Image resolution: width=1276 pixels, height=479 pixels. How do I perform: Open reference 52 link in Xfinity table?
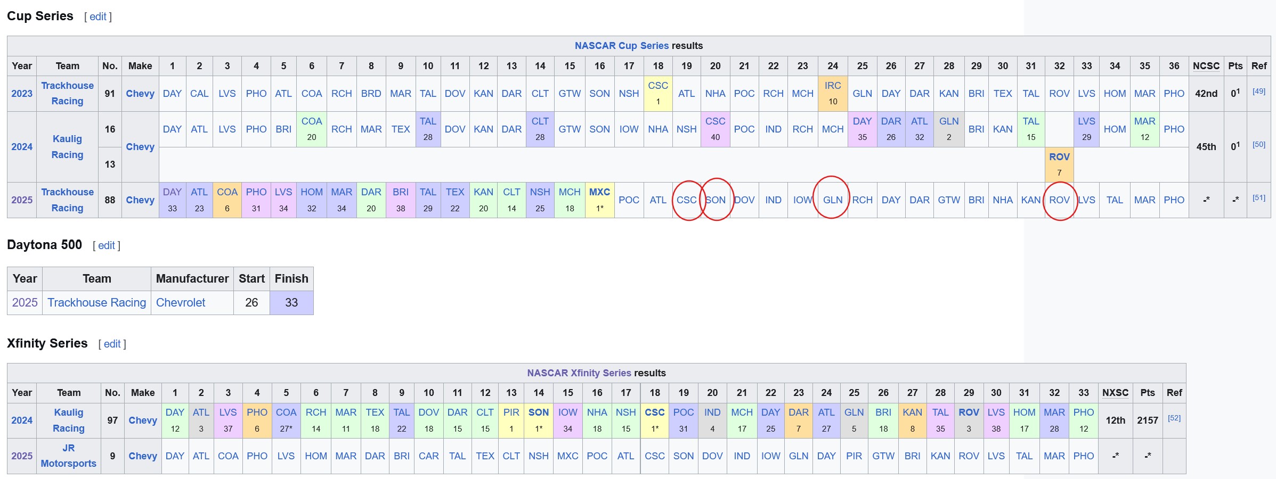point(1174,418)
